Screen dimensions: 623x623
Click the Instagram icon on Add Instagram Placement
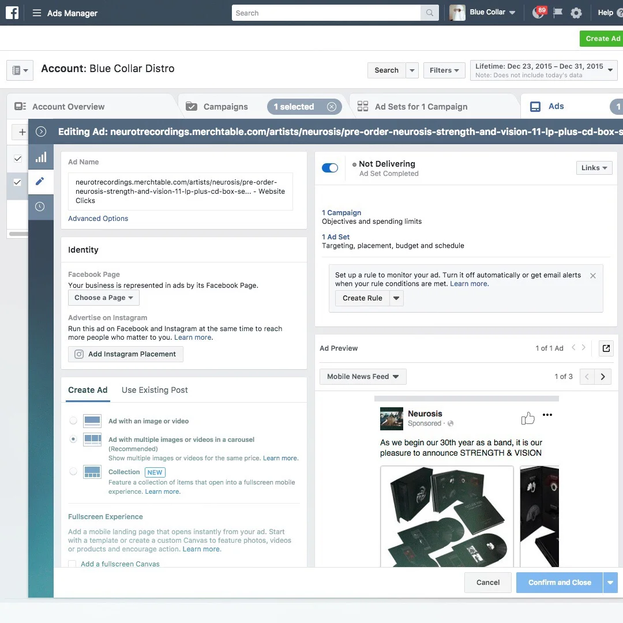pyautogui.click(x=79, y=354)
